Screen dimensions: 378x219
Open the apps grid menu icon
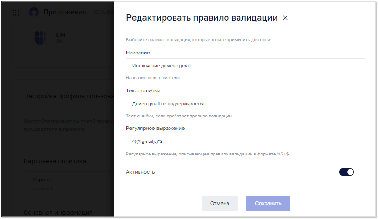coord(16,13)
